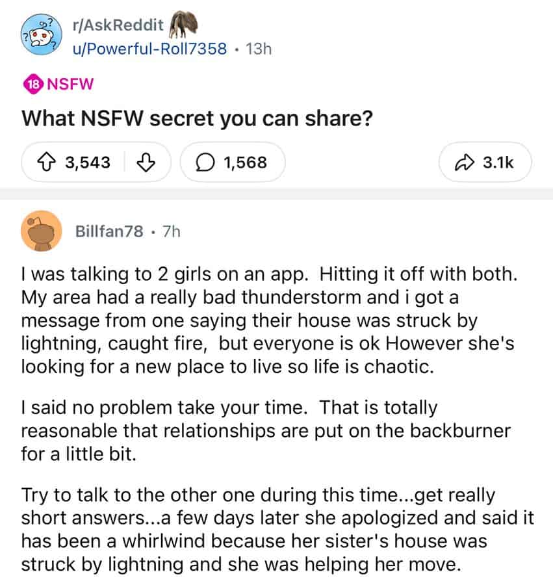Screen dimensions: 553x585
Task: Click the pink 18 age-restriction badge
Action: [x=32, y=84]
